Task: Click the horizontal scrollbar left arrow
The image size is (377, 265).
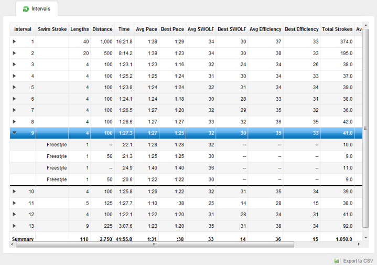Action: click(12, 245)
